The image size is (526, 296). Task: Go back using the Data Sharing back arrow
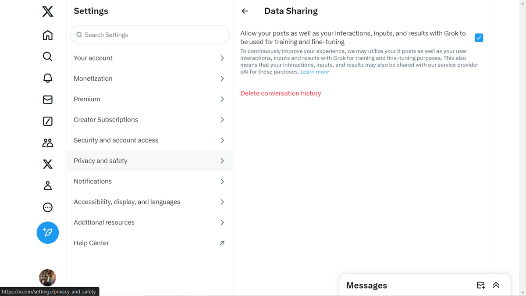pos(245,11)
